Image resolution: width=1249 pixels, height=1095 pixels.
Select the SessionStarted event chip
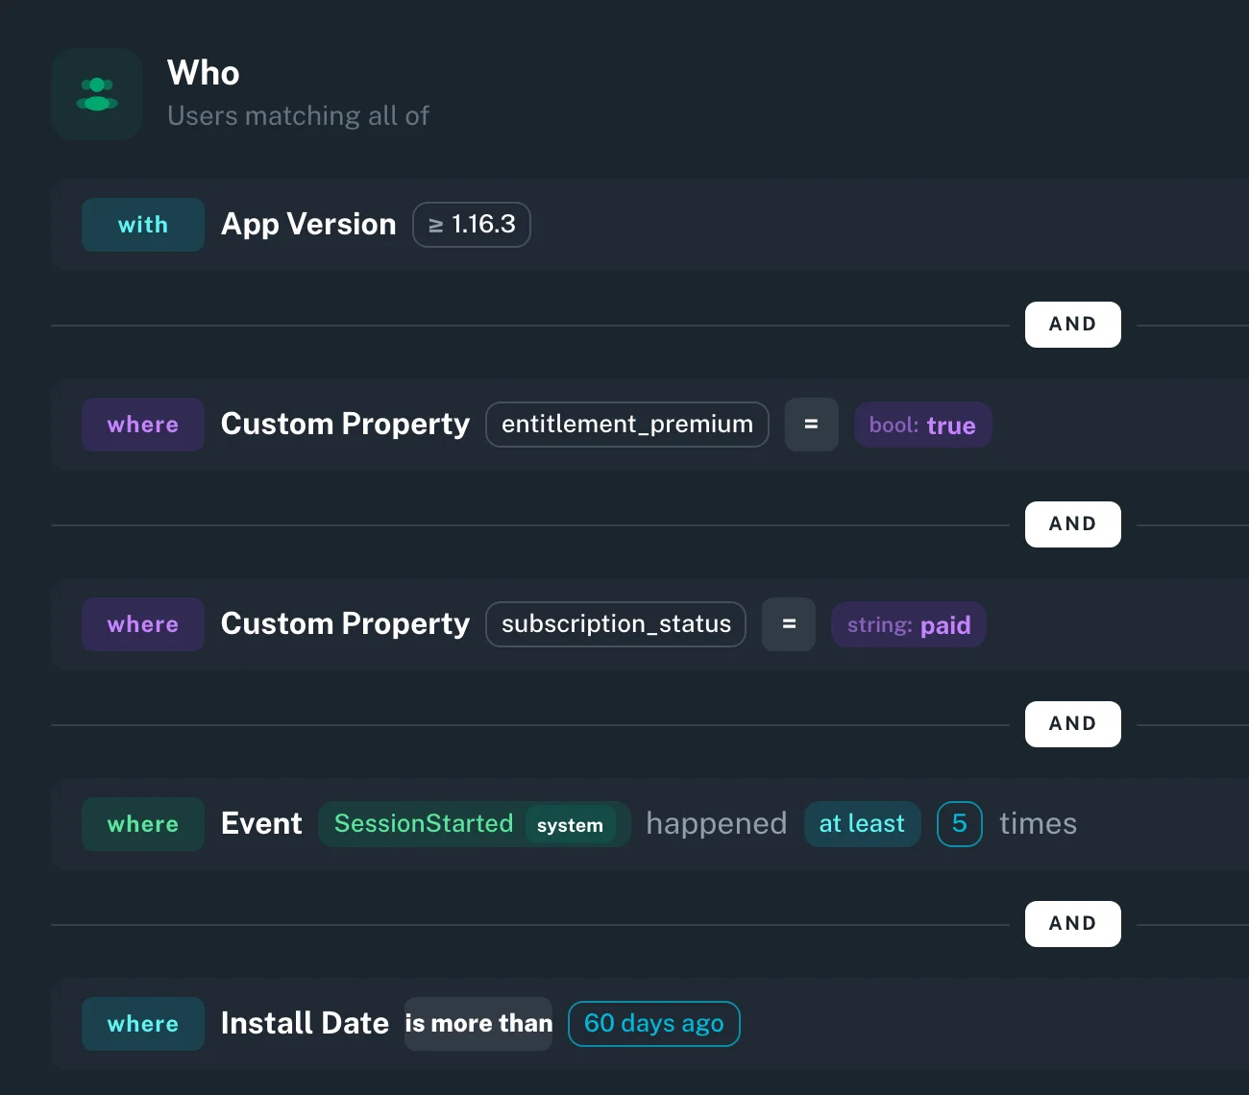(x=423, y=824)
